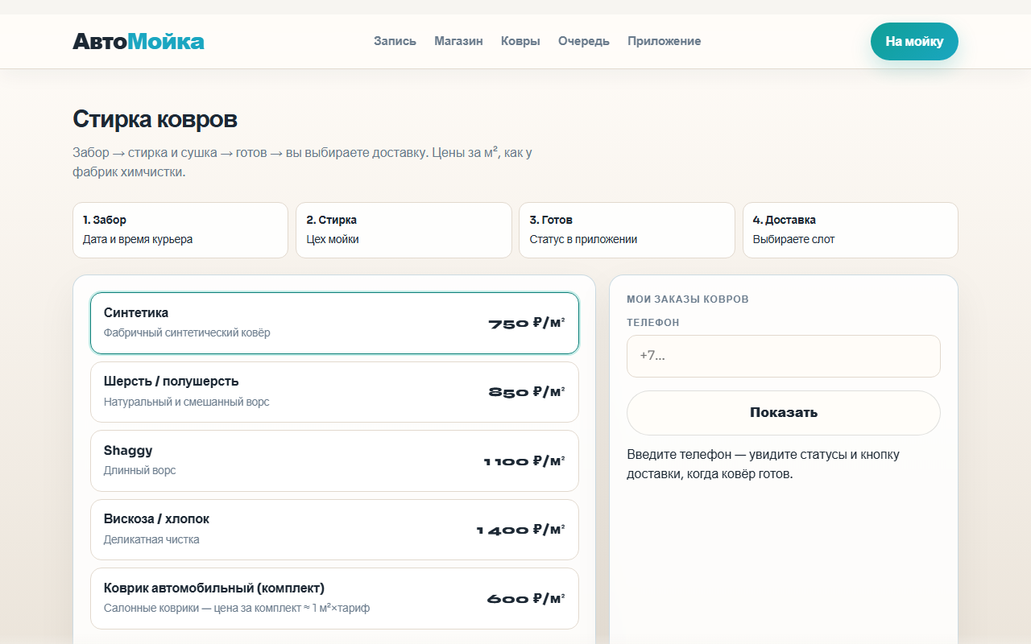Viewport: 1031px width, 644px height.
Task: Click the 750 ₽/м² price
Action: 527,324
